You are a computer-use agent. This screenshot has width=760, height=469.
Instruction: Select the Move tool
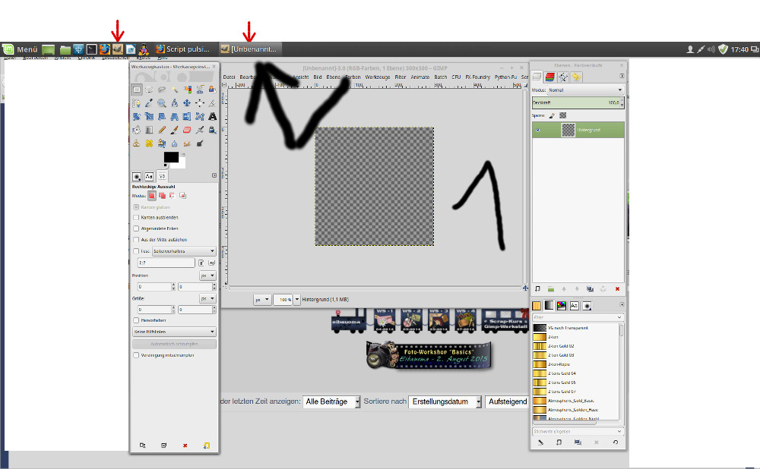click(x=187, y=103)
